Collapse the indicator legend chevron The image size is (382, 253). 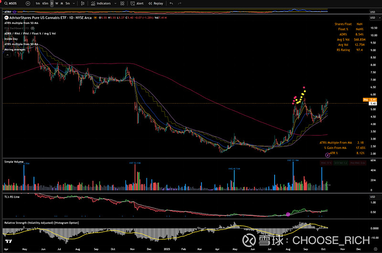click(x=7, y=55)
